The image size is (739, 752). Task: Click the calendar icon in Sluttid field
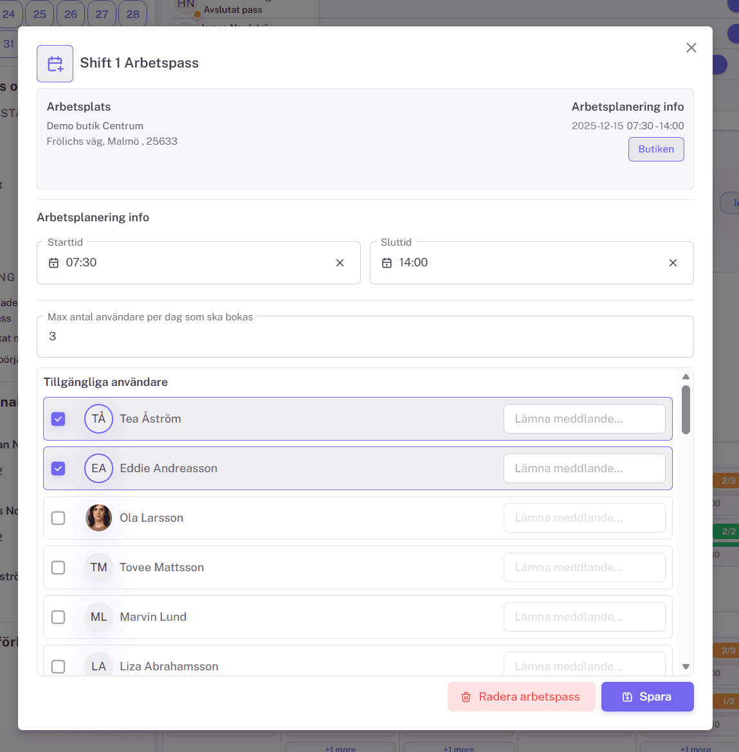click(387, 263)
